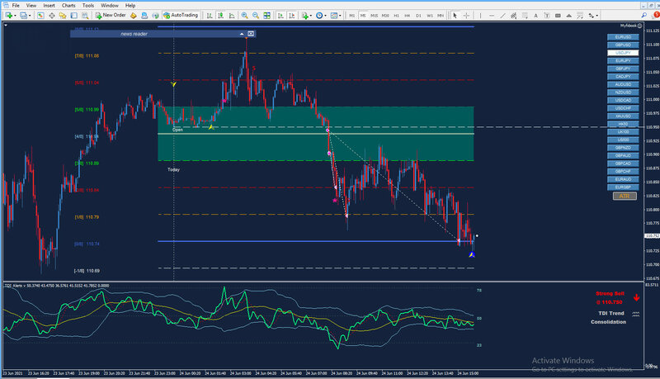Image resolution: width=660 pixels, height=379 pixels.
Task: Select the text 'A' tool
Action: (535, 16)
